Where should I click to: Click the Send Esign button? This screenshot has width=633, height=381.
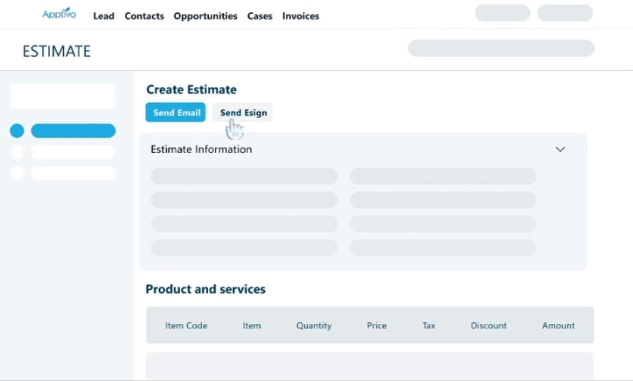[243, 113]
